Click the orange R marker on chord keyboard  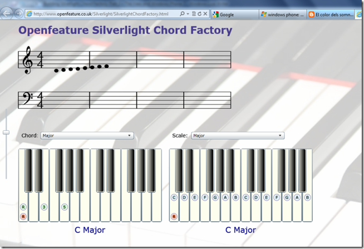pos(23,217)
